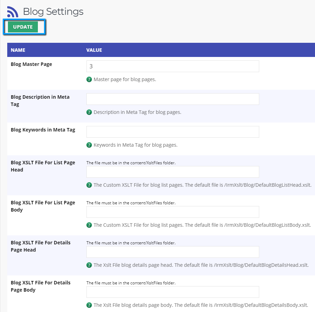The height and width of the screenshot is (312, 315).
Task: Click 'Blog XSLT File For List Page Body' label
Action: tap(43, 206)
